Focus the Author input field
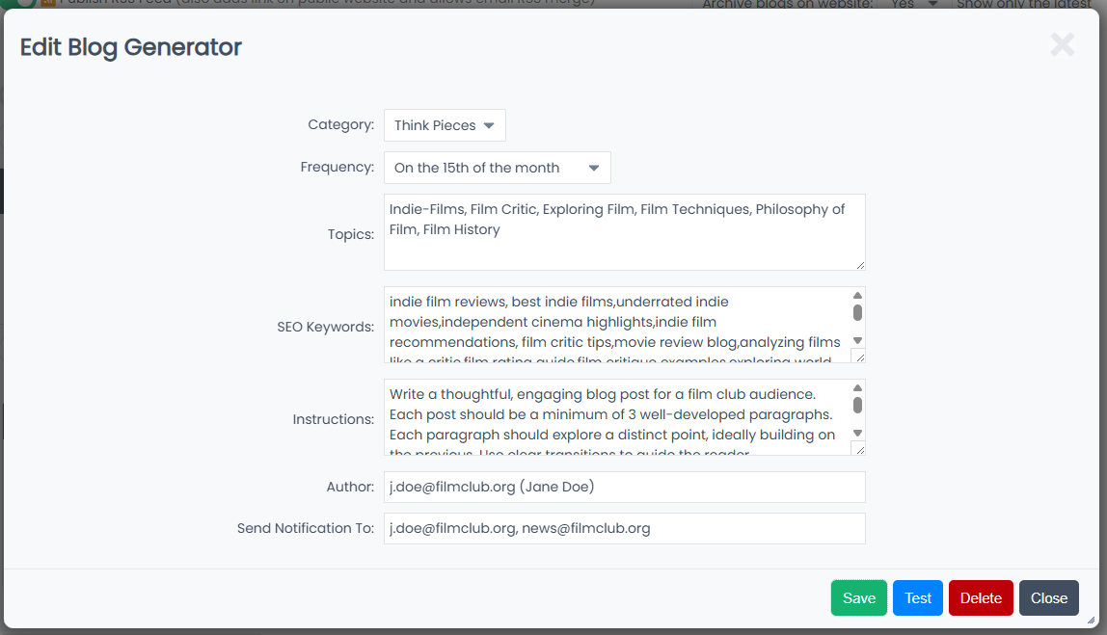 [624, 488]
